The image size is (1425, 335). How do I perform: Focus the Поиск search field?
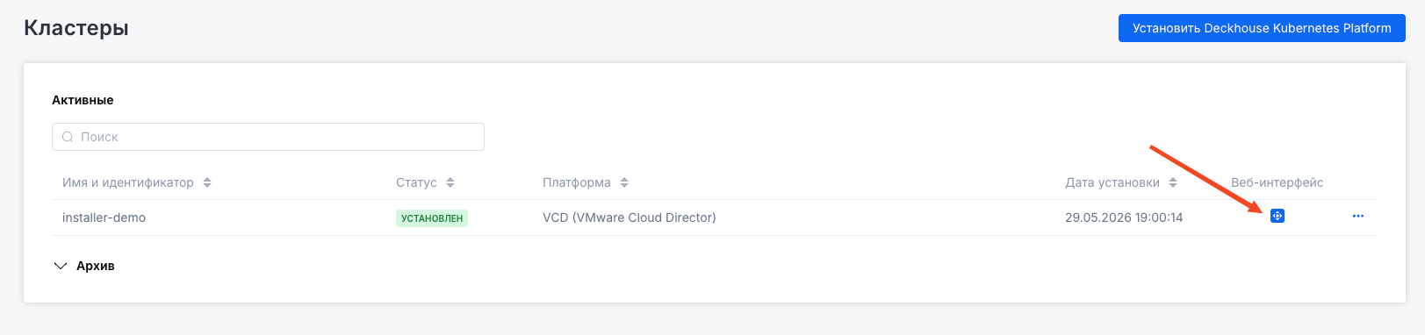pyautogui.click(x=268, y=137)
